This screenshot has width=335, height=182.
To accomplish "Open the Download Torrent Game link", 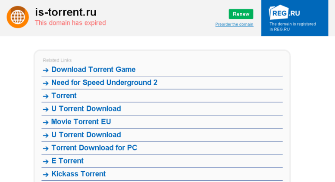I will tap(94, 69).
